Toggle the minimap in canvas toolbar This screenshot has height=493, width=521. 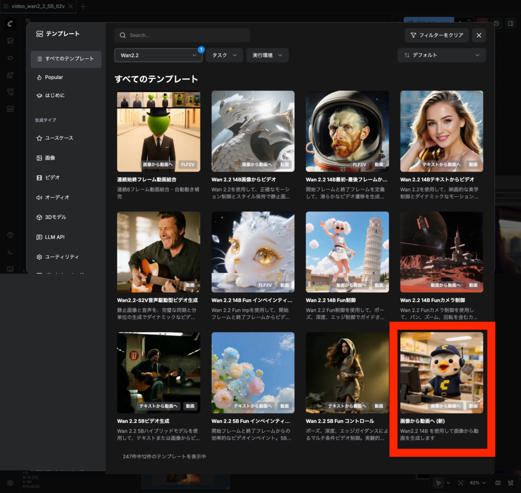pos(498,482)
